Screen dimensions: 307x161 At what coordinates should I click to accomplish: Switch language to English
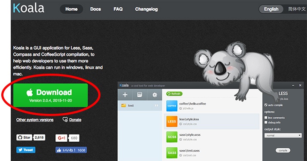pos(271,9)
